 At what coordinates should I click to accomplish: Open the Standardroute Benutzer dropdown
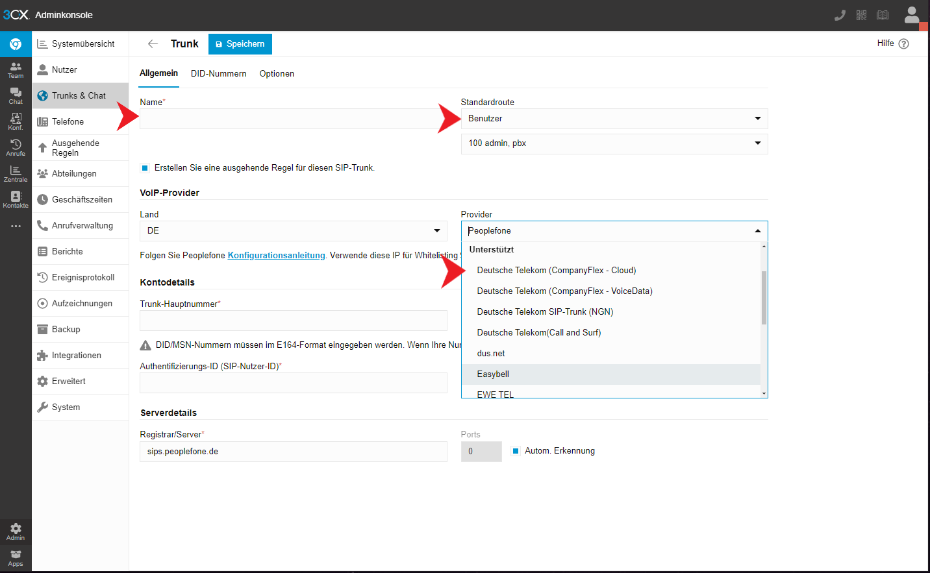pos(614,118)
